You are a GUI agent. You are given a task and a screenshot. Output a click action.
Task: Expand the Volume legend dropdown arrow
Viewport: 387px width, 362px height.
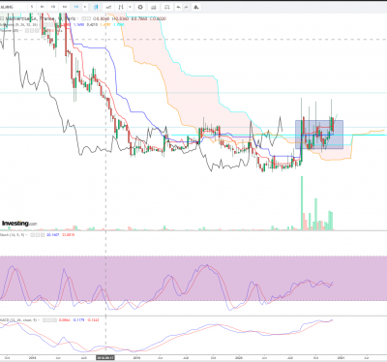point(21,30)
